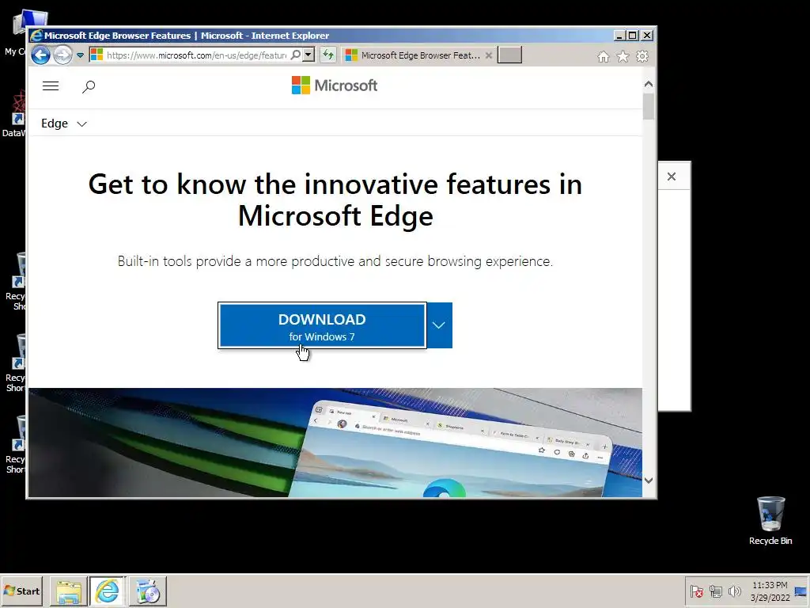Screen dimensions: 810x608
Task: Open the hamburger menu on Microsoft page
Action: click(51, 85)
